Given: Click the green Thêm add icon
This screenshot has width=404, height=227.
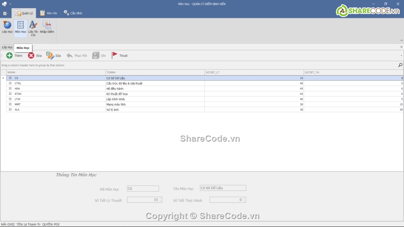Looking at the screenshot, I should tap(9, 56).
